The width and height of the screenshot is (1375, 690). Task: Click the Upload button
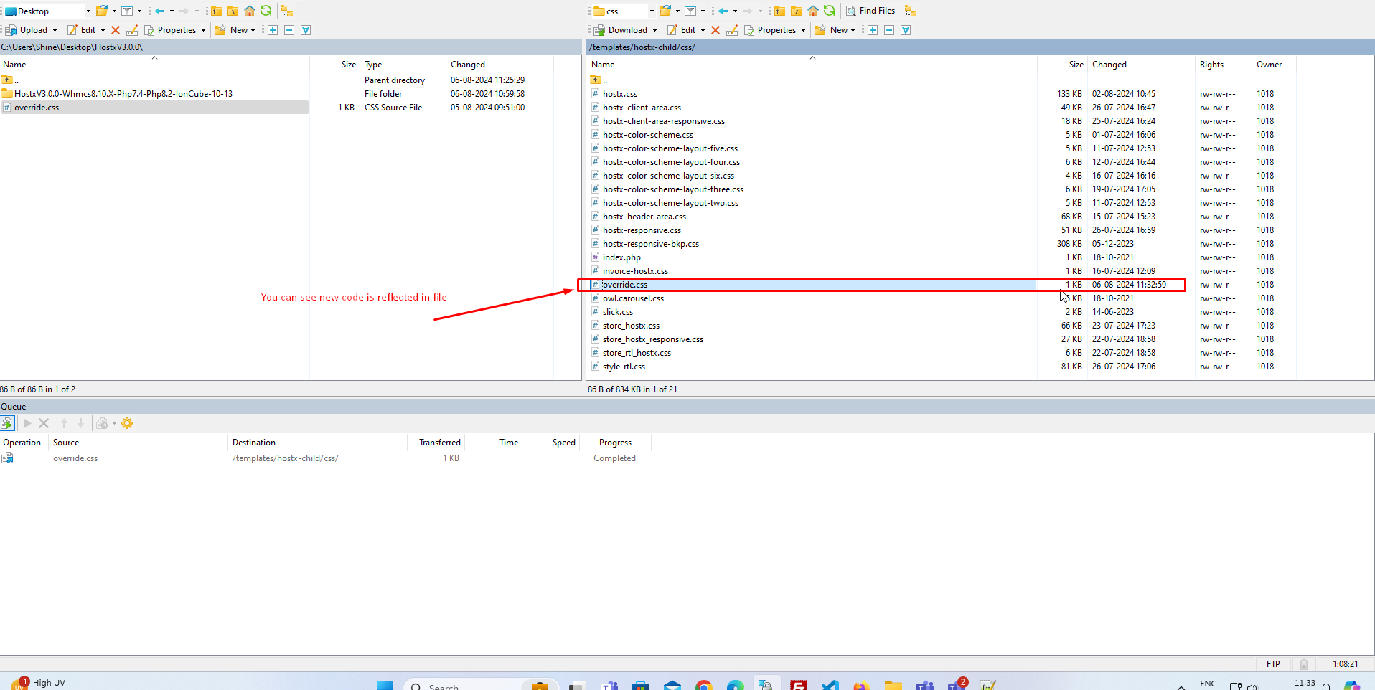point(27,30)
